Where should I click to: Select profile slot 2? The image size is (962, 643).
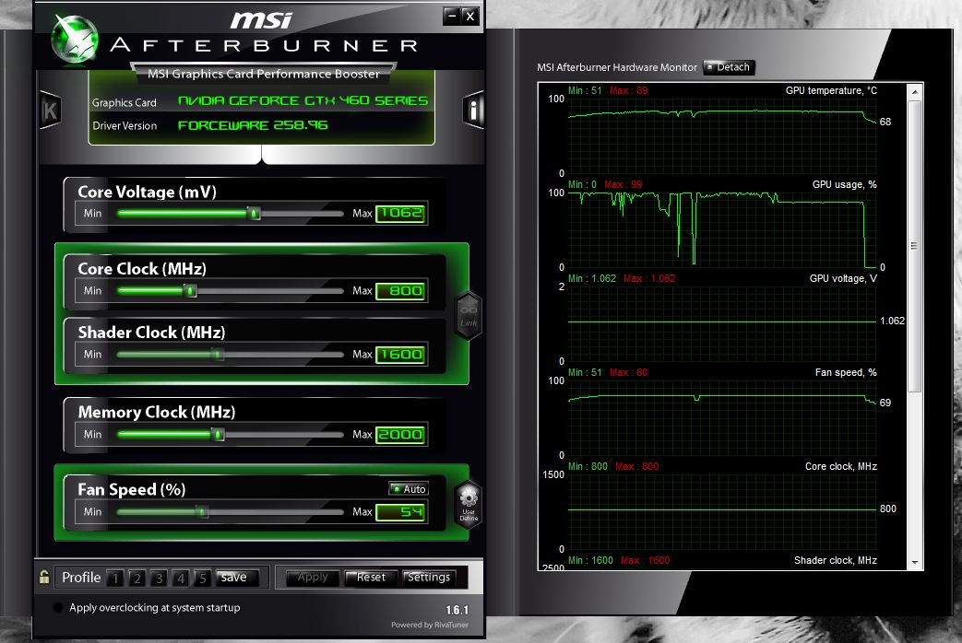click(x=137, y=578)
